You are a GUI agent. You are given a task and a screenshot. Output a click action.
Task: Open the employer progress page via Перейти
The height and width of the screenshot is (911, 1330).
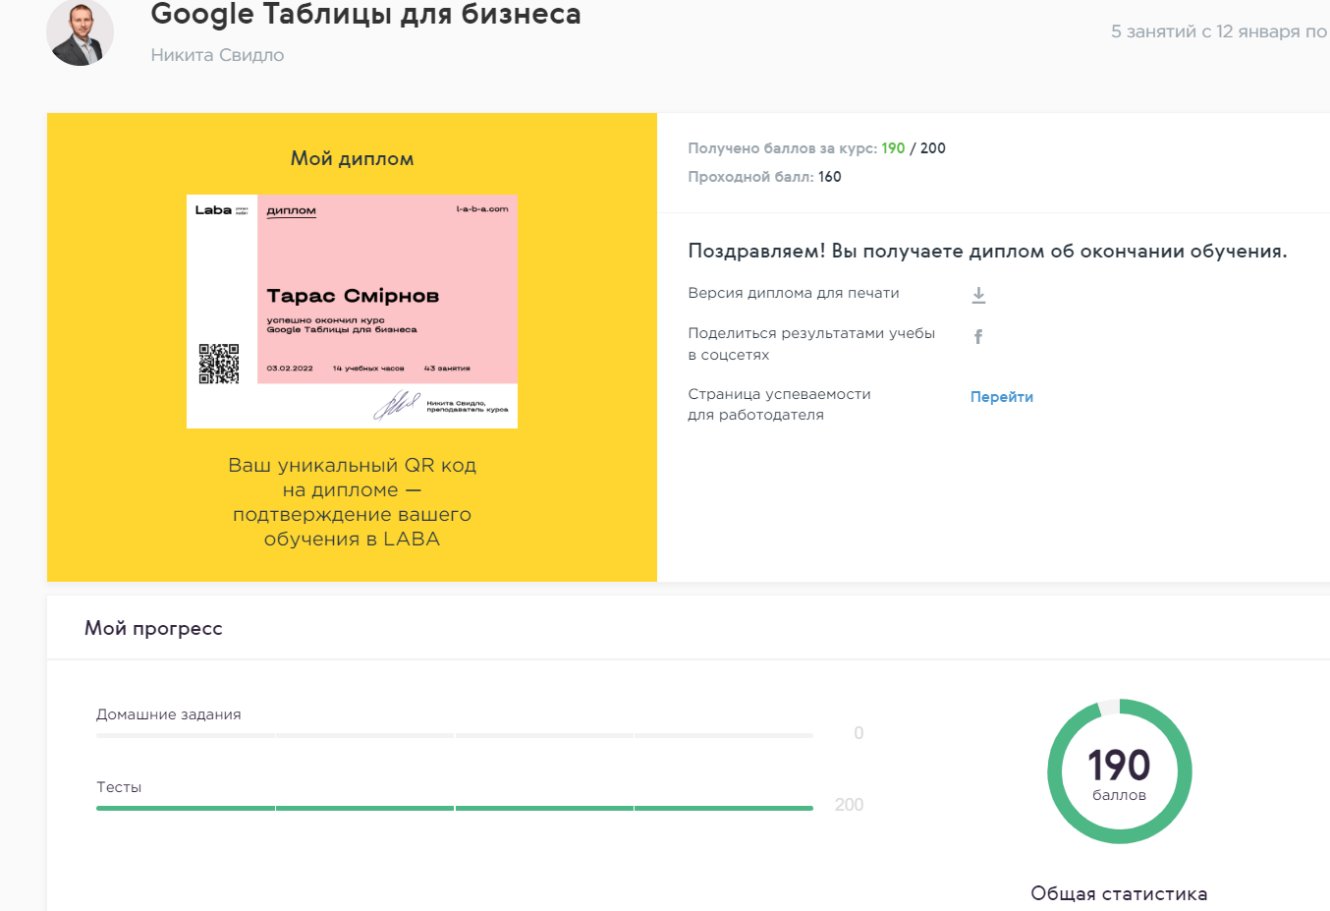[x=1002, y=397]
